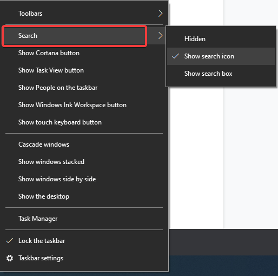The width and height of the screenshot is (278, 276).
Task: Expand the Search submenu chevron
Action: [x=160, y=36]
